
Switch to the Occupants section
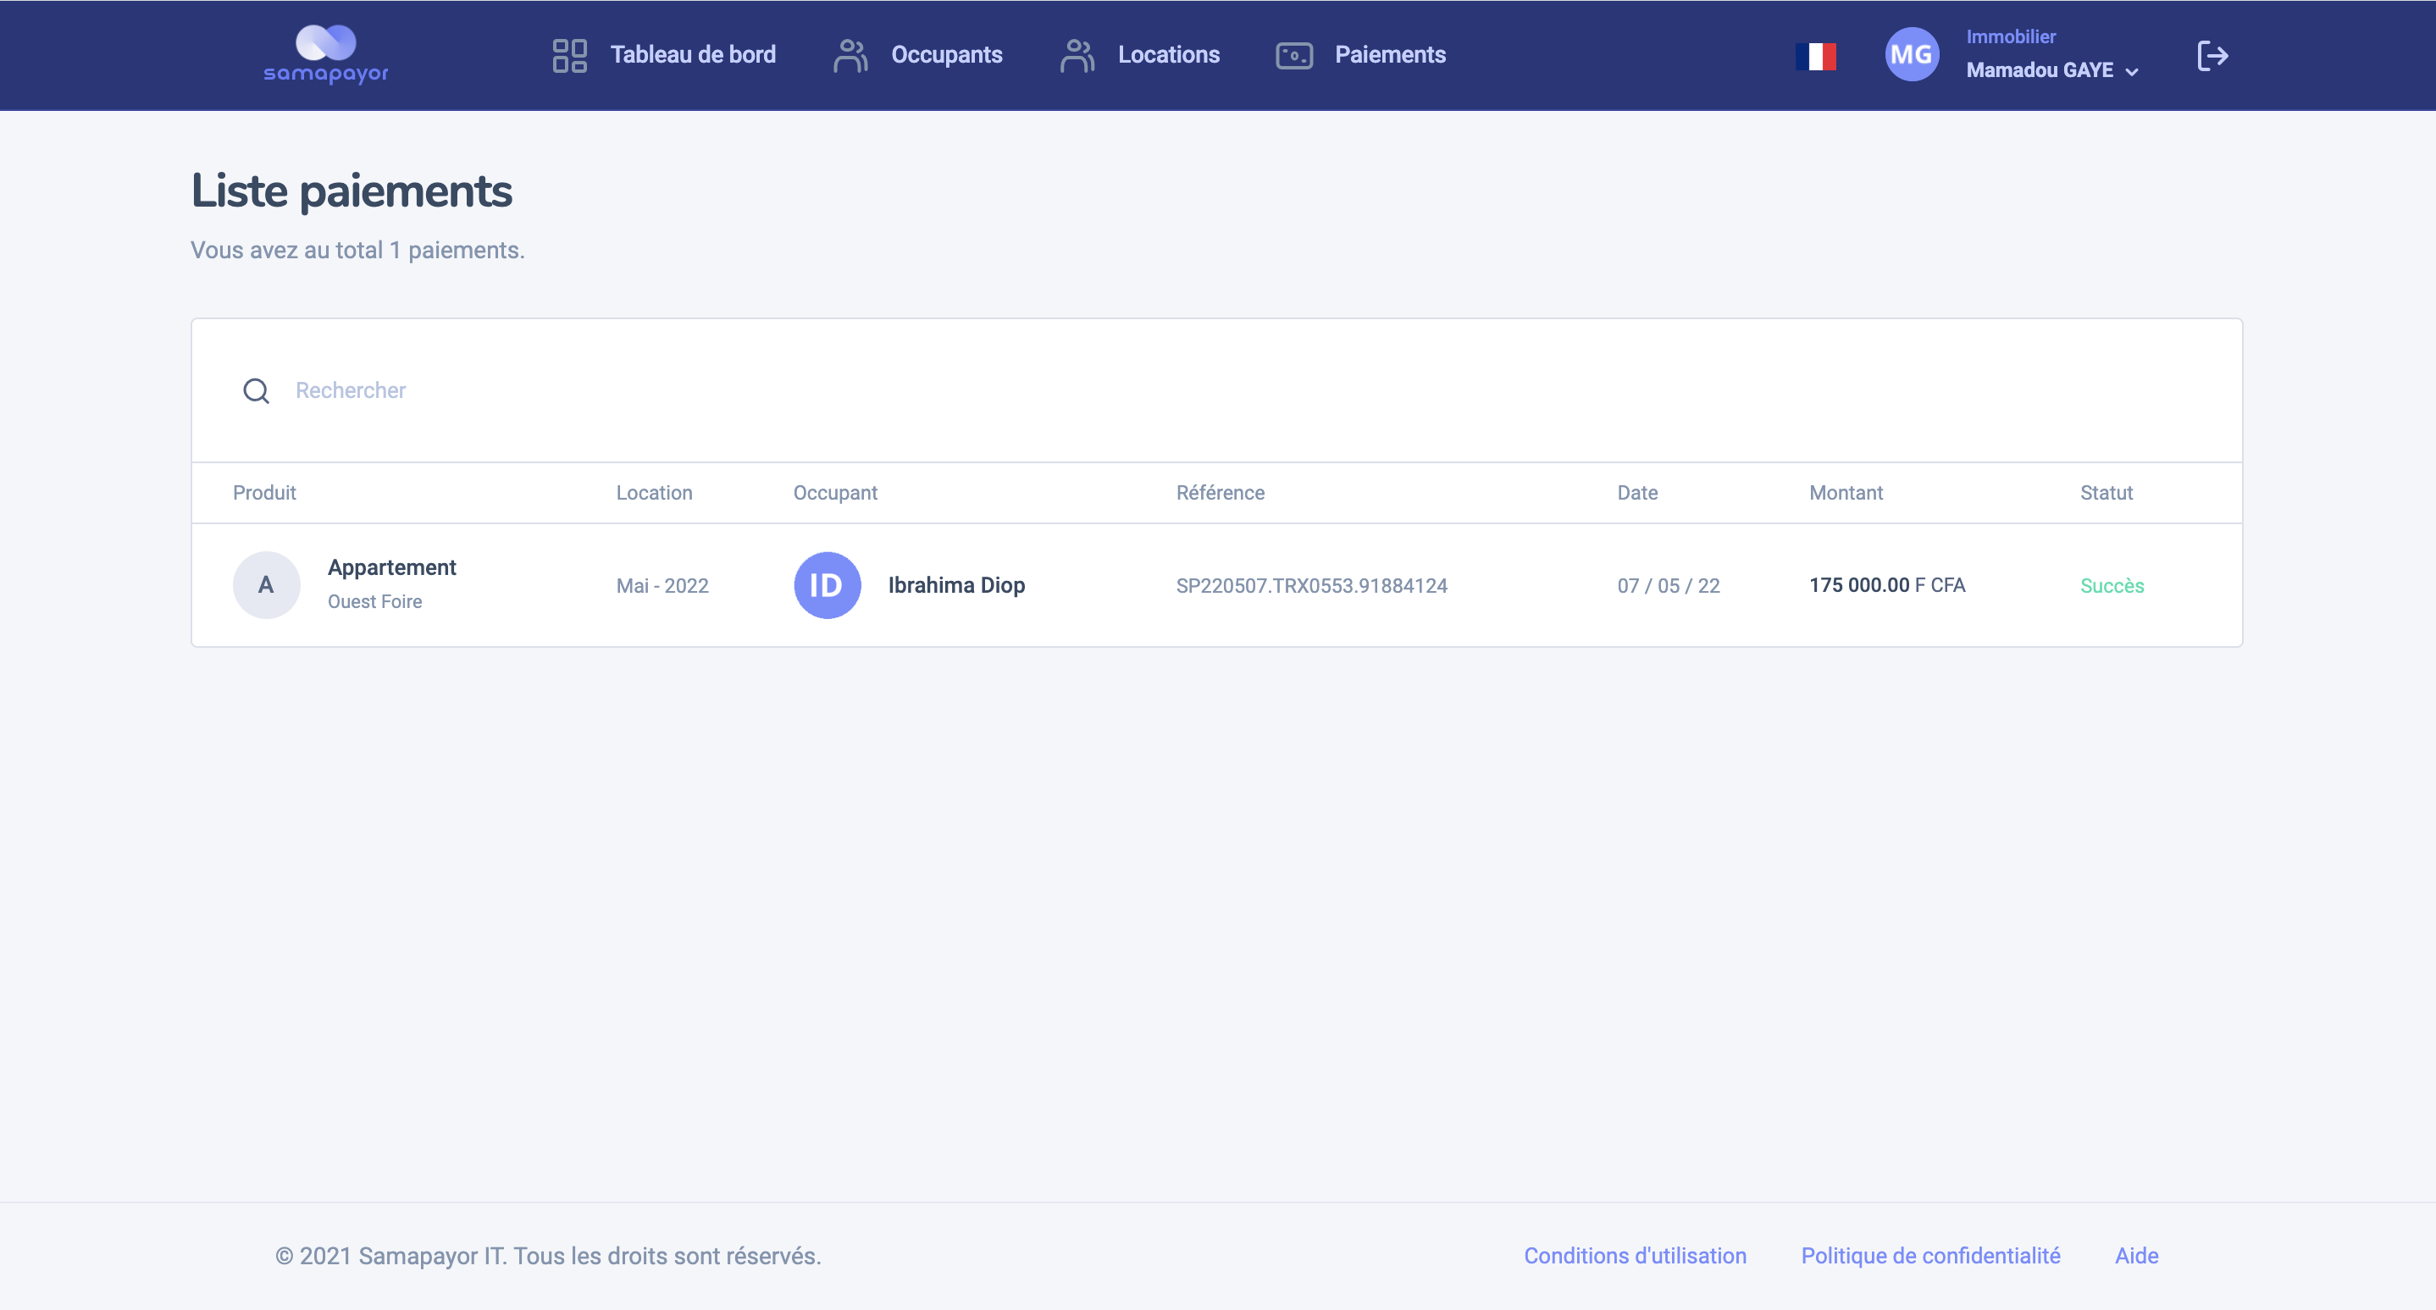(x=945, y=55)
